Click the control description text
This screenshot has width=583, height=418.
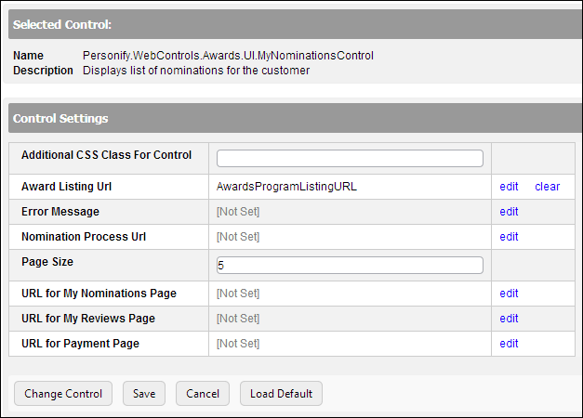coord(196,71)
